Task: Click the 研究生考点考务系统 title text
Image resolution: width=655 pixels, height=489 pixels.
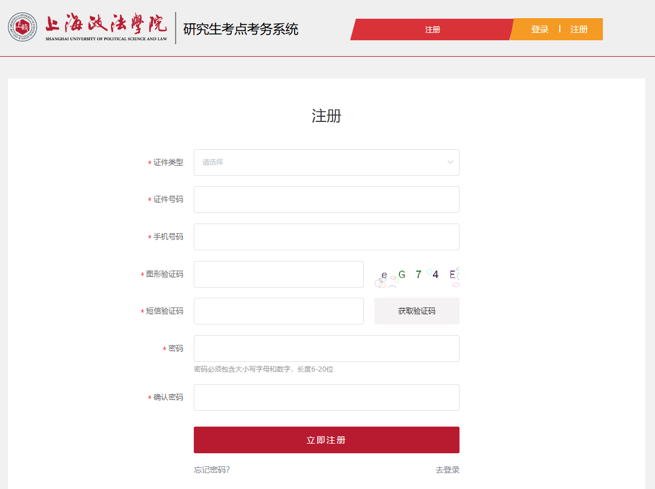Action: tap(240, 29)
